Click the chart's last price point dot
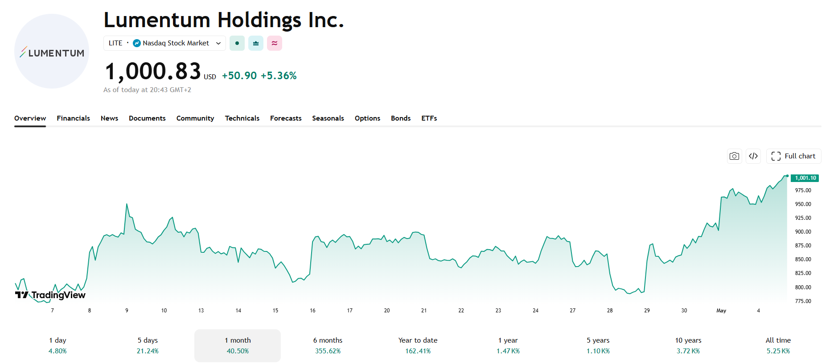 (787, 176)
